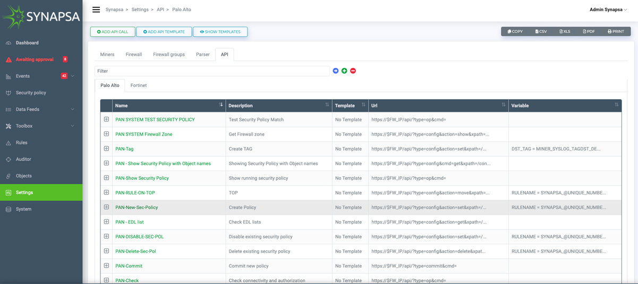Expand the PAN-New-Sec-Policy row
This screenshot has height=284, width=638.
(x=106, y=207)
